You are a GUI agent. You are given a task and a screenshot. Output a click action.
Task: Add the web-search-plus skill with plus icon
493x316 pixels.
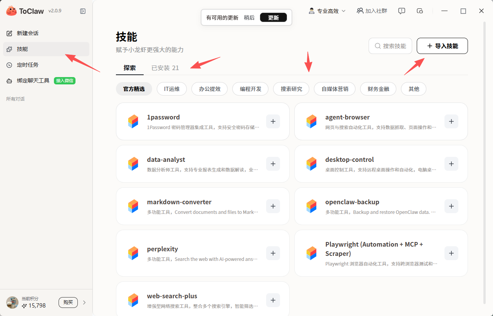(x=273, y=300)
